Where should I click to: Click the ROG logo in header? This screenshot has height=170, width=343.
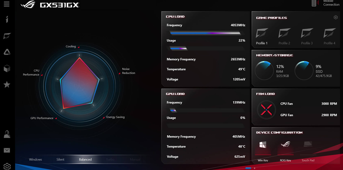click(28, 4)
